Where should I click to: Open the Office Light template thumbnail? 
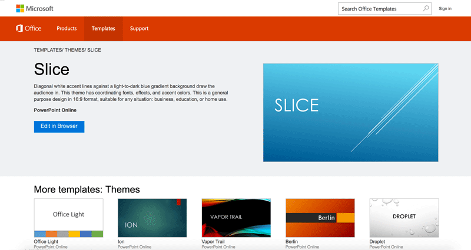tap(68, 218)
